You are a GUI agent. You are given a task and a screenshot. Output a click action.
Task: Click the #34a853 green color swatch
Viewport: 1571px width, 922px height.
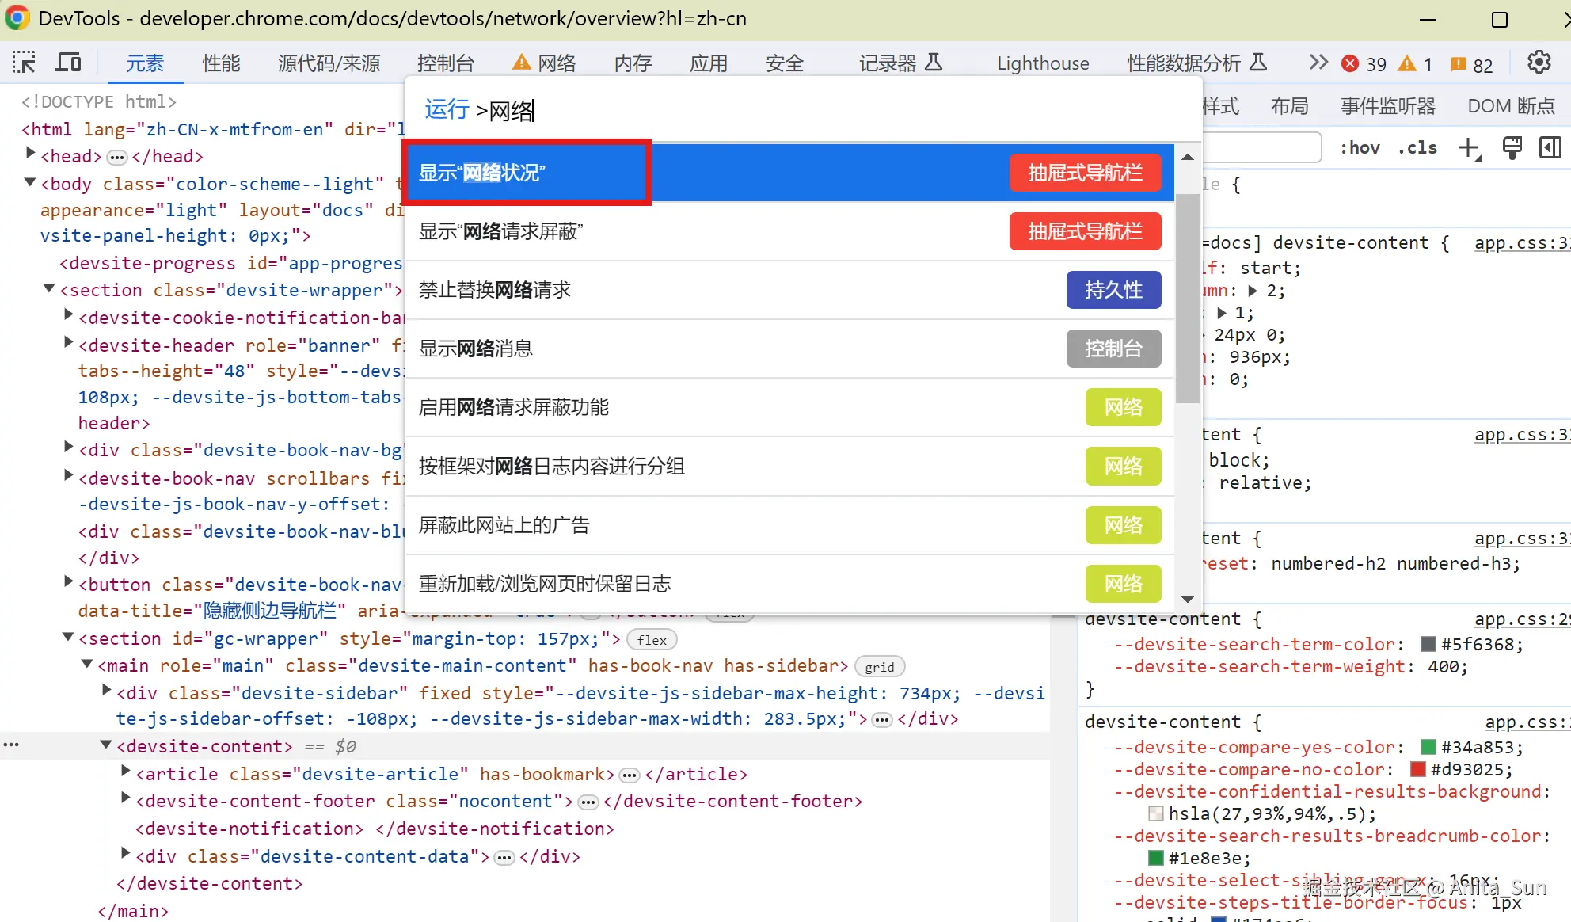(x=1428, y=747)
